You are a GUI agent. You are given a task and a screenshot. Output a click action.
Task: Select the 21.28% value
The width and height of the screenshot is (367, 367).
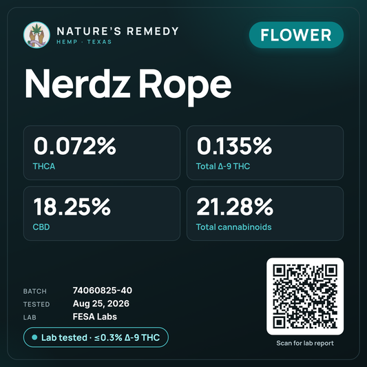[x=235, y=207]
